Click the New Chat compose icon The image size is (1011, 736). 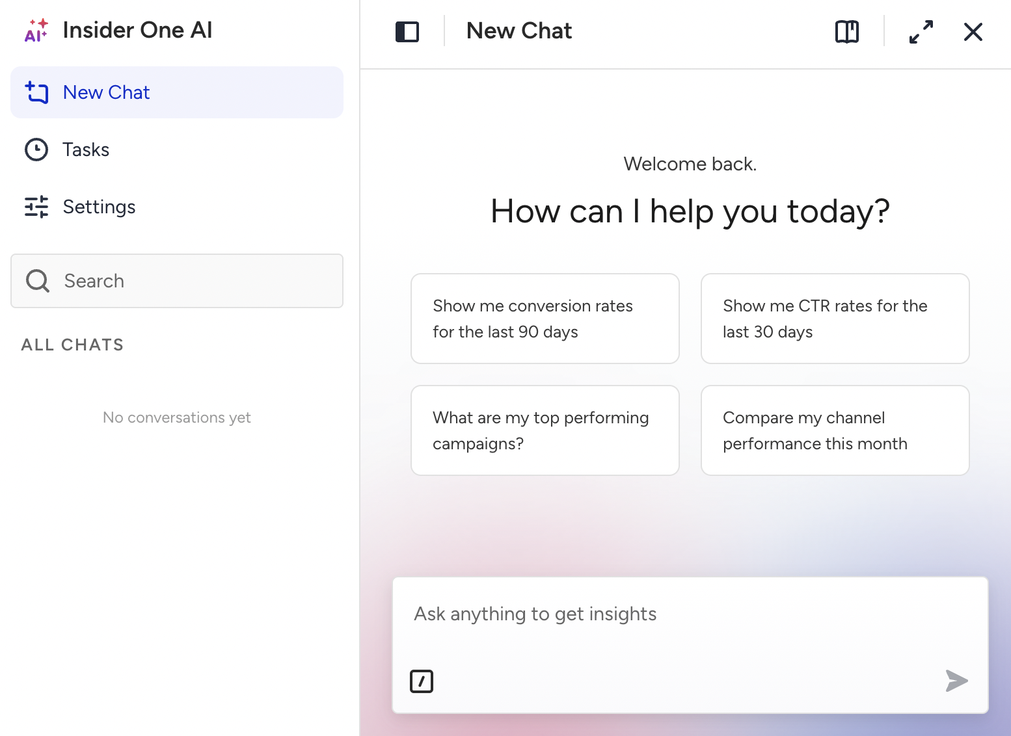coord(36,92)
